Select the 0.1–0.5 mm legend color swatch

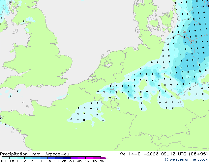6,158
